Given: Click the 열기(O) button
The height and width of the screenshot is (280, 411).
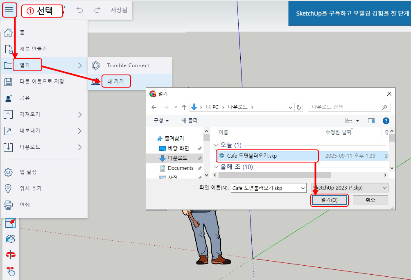Looking at the screenshot, I should (x=329, y=200).
